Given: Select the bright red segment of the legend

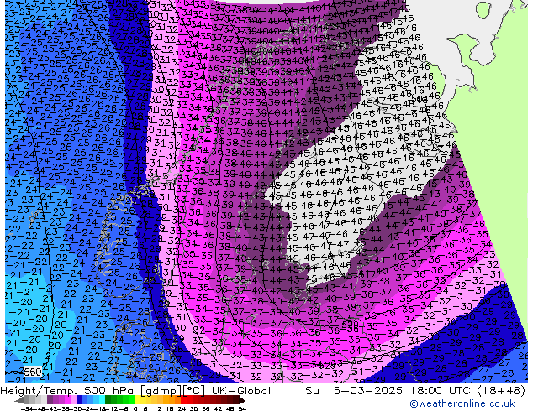Looking at the screenshot, I should coord(183,400).
